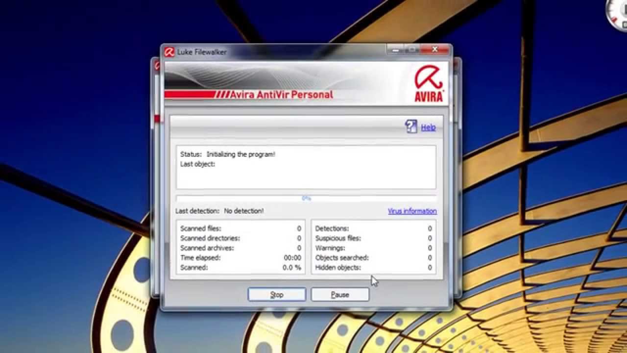
Task: Select the "Scanned files:" row
Action: (x=241, y=228)
